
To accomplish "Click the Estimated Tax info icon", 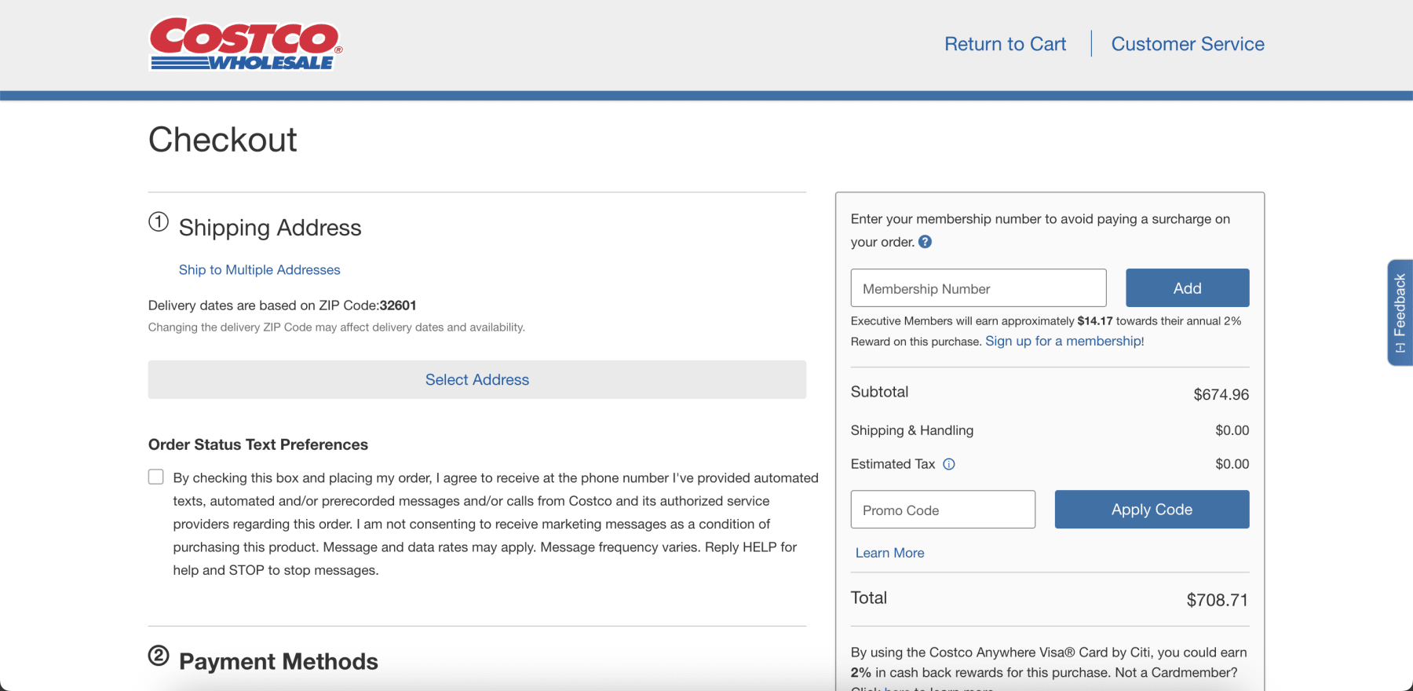I will point(948,464).
